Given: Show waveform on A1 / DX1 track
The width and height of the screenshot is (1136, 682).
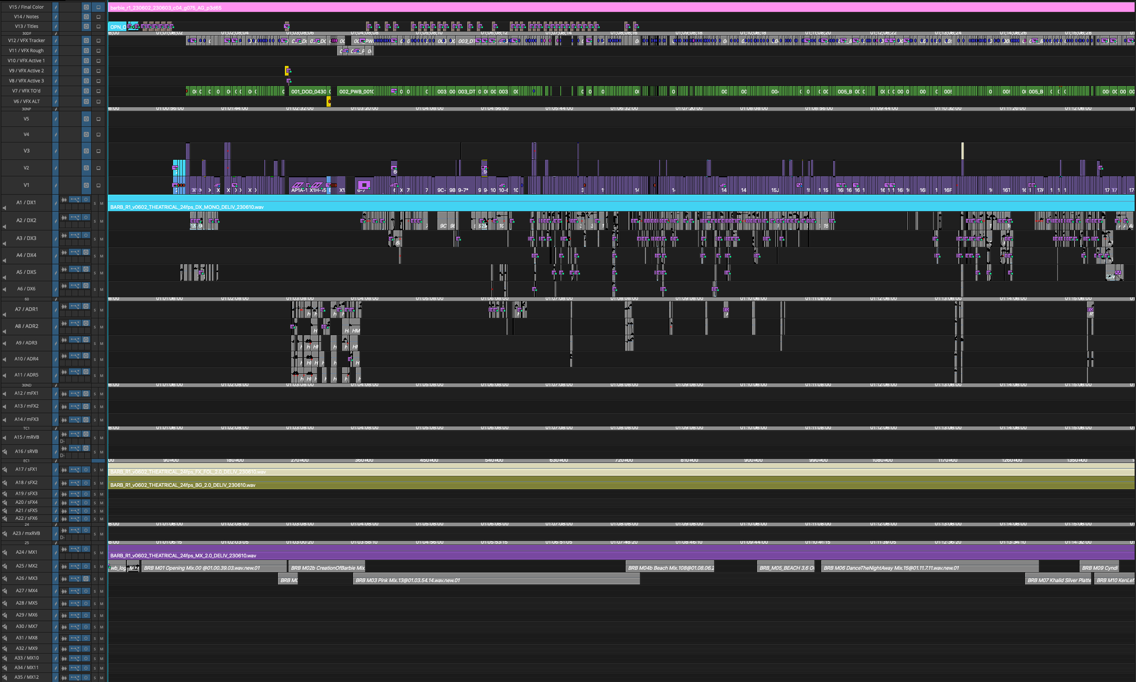Looking at the screenshot, I should 64,199.
